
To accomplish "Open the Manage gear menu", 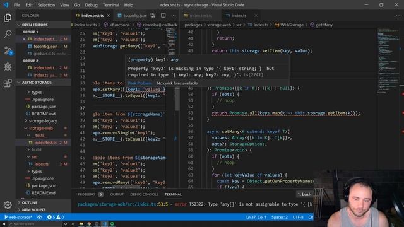I will coord(8,204).
